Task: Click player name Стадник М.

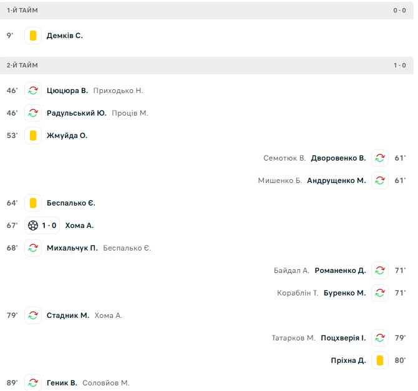Action: tap(68, 315)
